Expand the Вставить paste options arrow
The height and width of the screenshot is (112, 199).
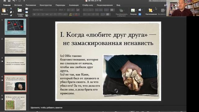tap(7, 10)
